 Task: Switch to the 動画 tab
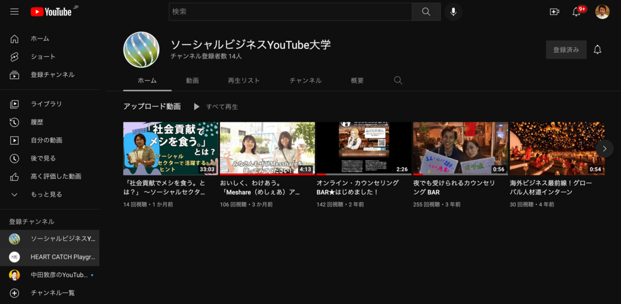(x=192, y=80)
